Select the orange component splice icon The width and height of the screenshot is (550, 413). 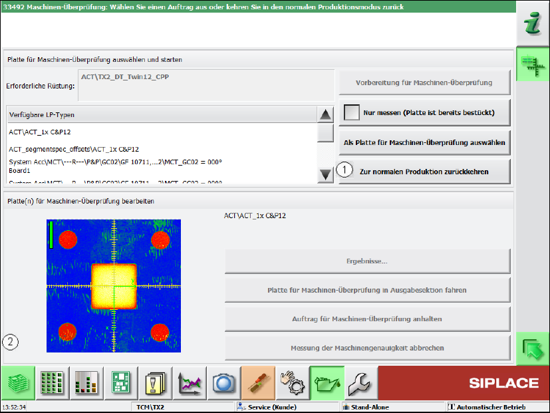[x=258, y=383]
